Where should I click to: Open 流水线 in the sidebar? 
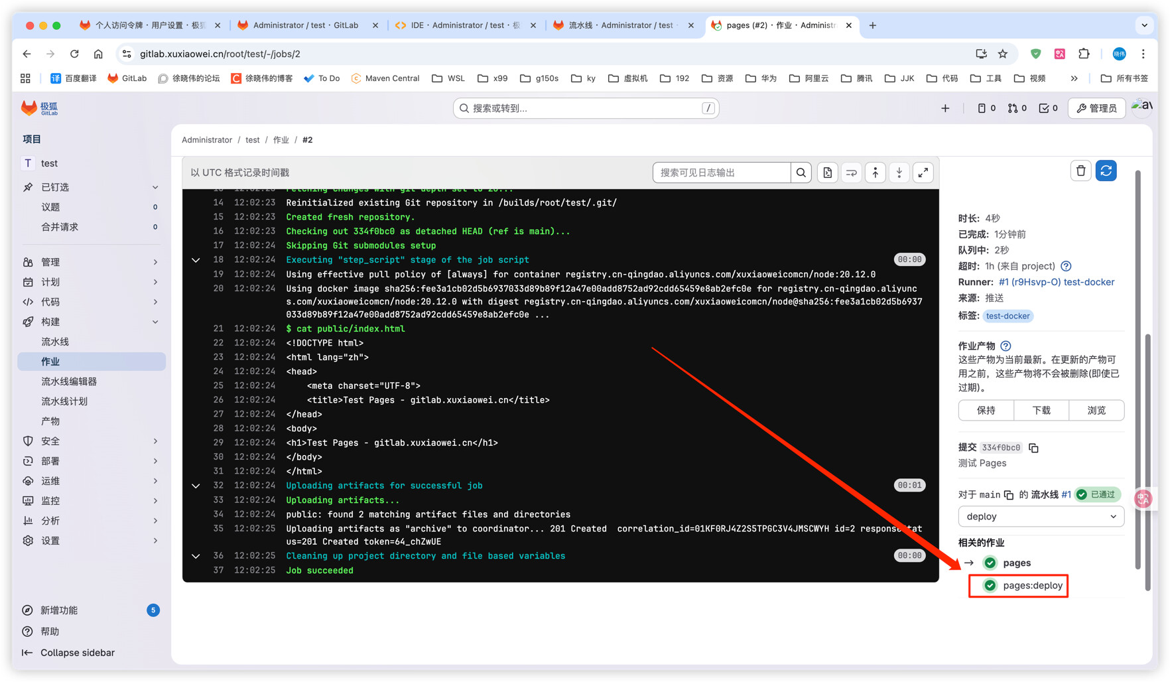pyautogui.click(x=55, y=342)
